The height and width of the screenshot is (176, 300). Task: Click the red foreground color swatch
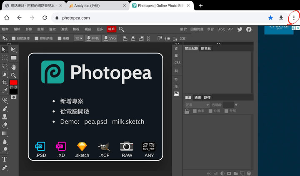(x=14, y=82)
